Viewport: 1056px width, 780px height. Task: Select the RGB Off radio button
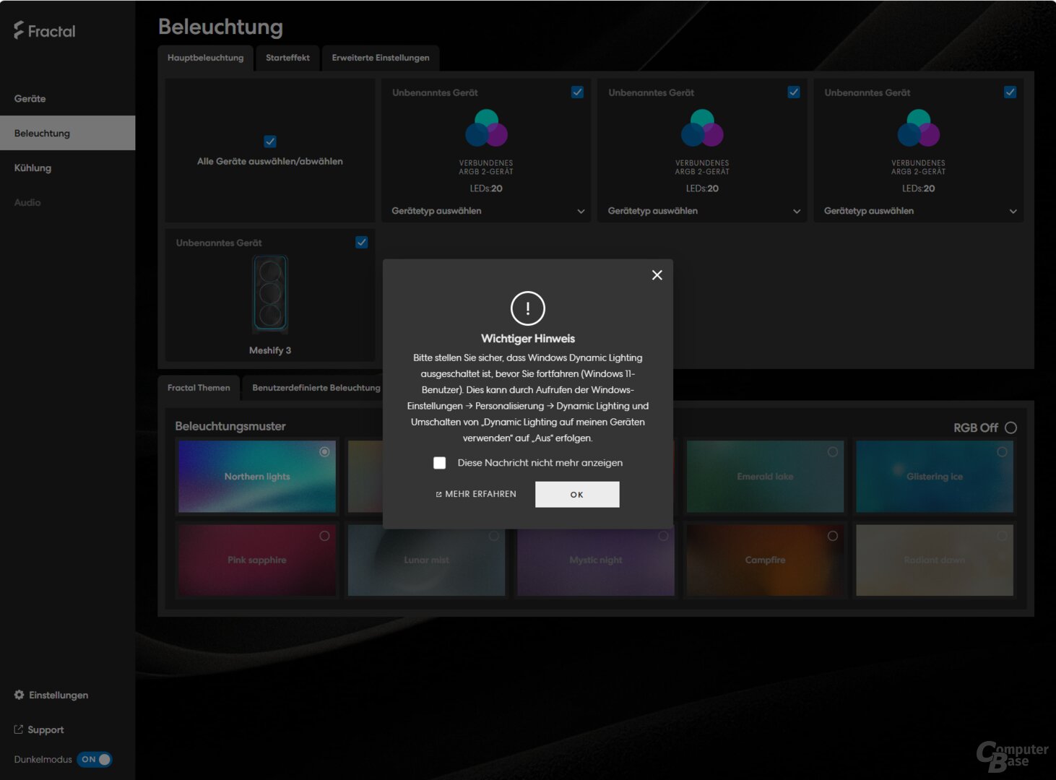[x=1012, y=428]
